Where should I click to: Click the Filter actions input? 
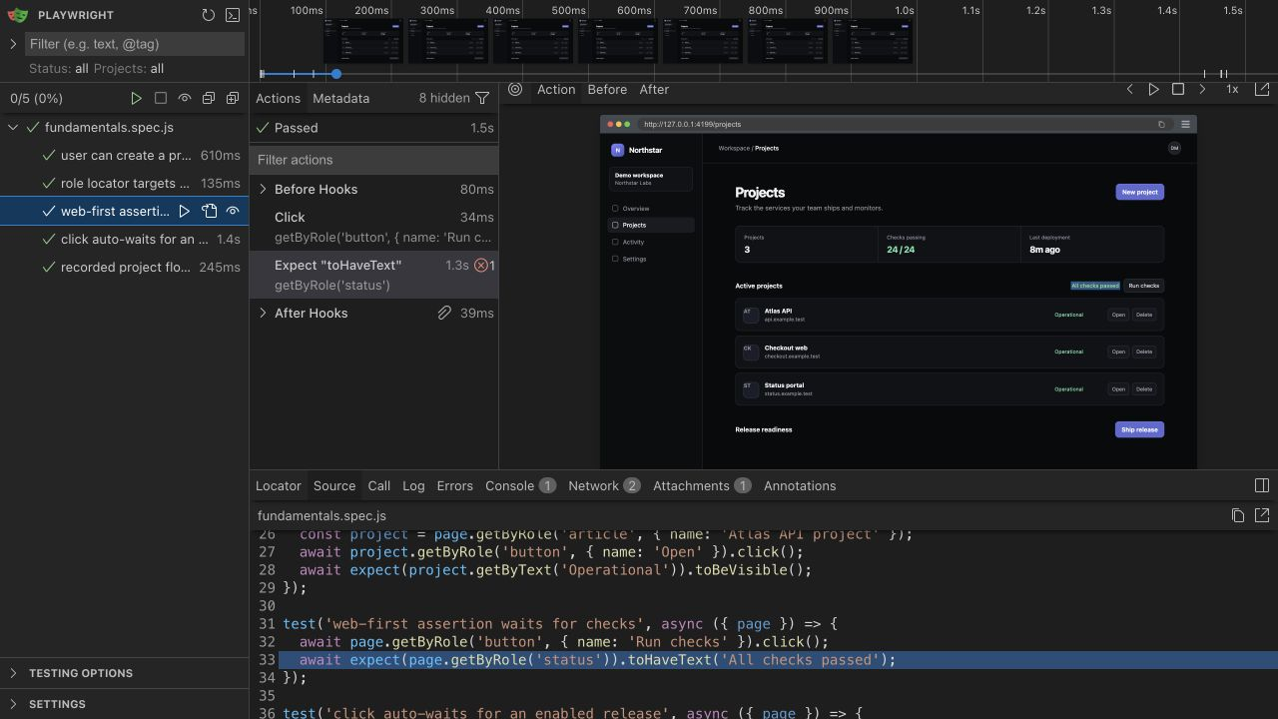click(x=373, y=160)
